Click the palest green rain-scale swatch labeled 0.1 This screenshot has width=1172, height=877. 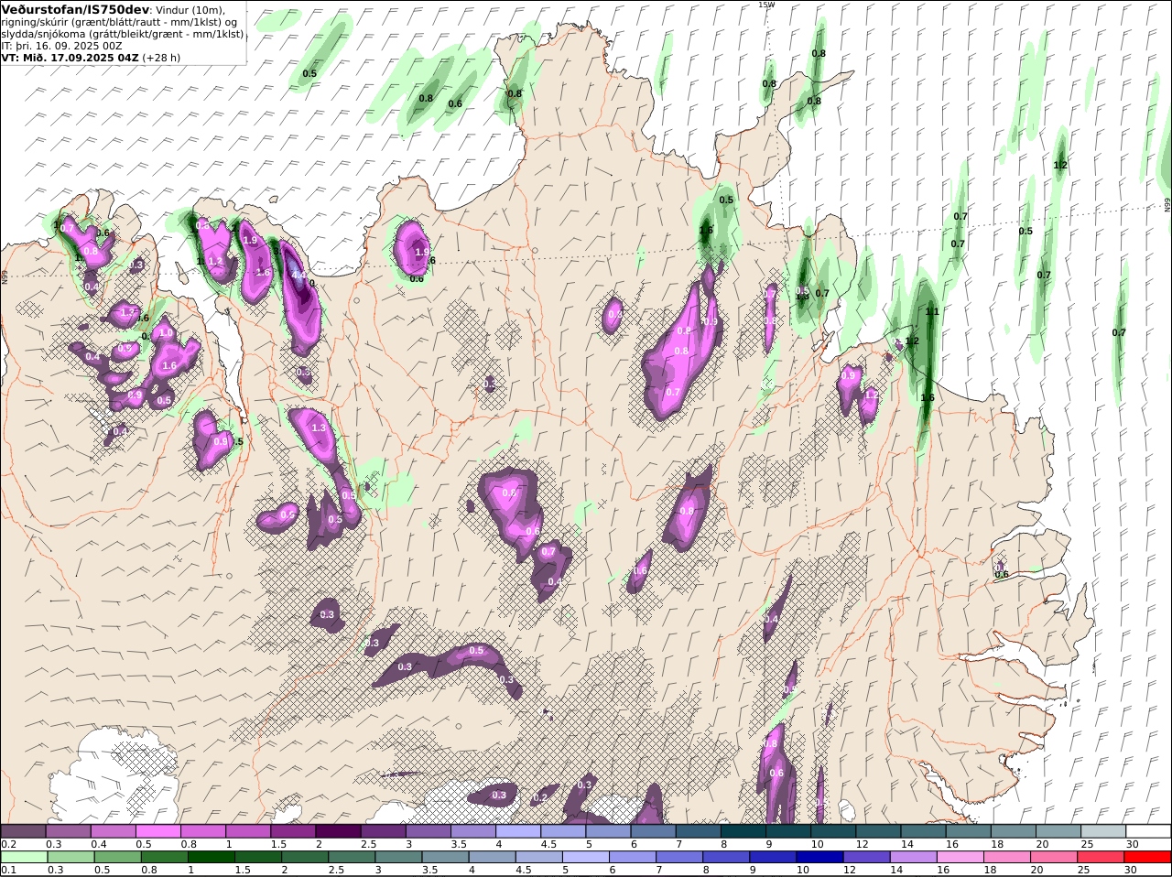tap(23, 857)
